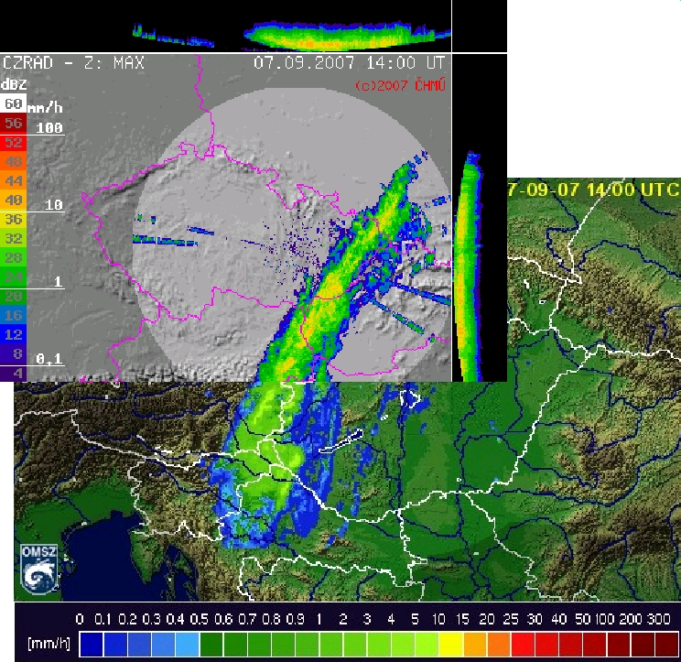
Task: Click the 1 mm/h marker in the dBZ legend
Action: point(59,282)
